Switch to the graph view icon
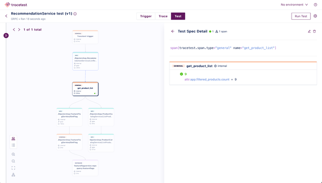This screenshot has height=183, width=322. (13, 139)
